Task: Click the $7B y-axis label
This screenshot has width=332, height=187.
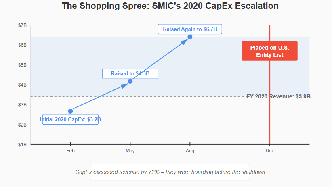Action: click(x=23, y=25)
